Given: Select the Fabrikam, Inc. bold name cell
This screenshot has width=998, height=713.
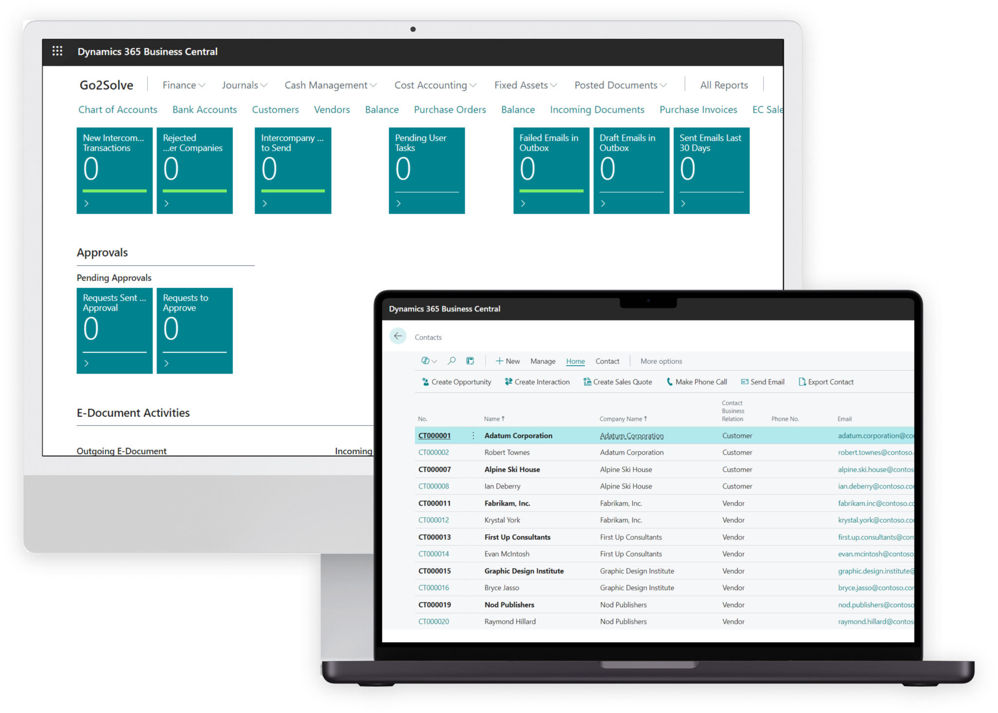Looking at the screenshot, I should [507, 503].
